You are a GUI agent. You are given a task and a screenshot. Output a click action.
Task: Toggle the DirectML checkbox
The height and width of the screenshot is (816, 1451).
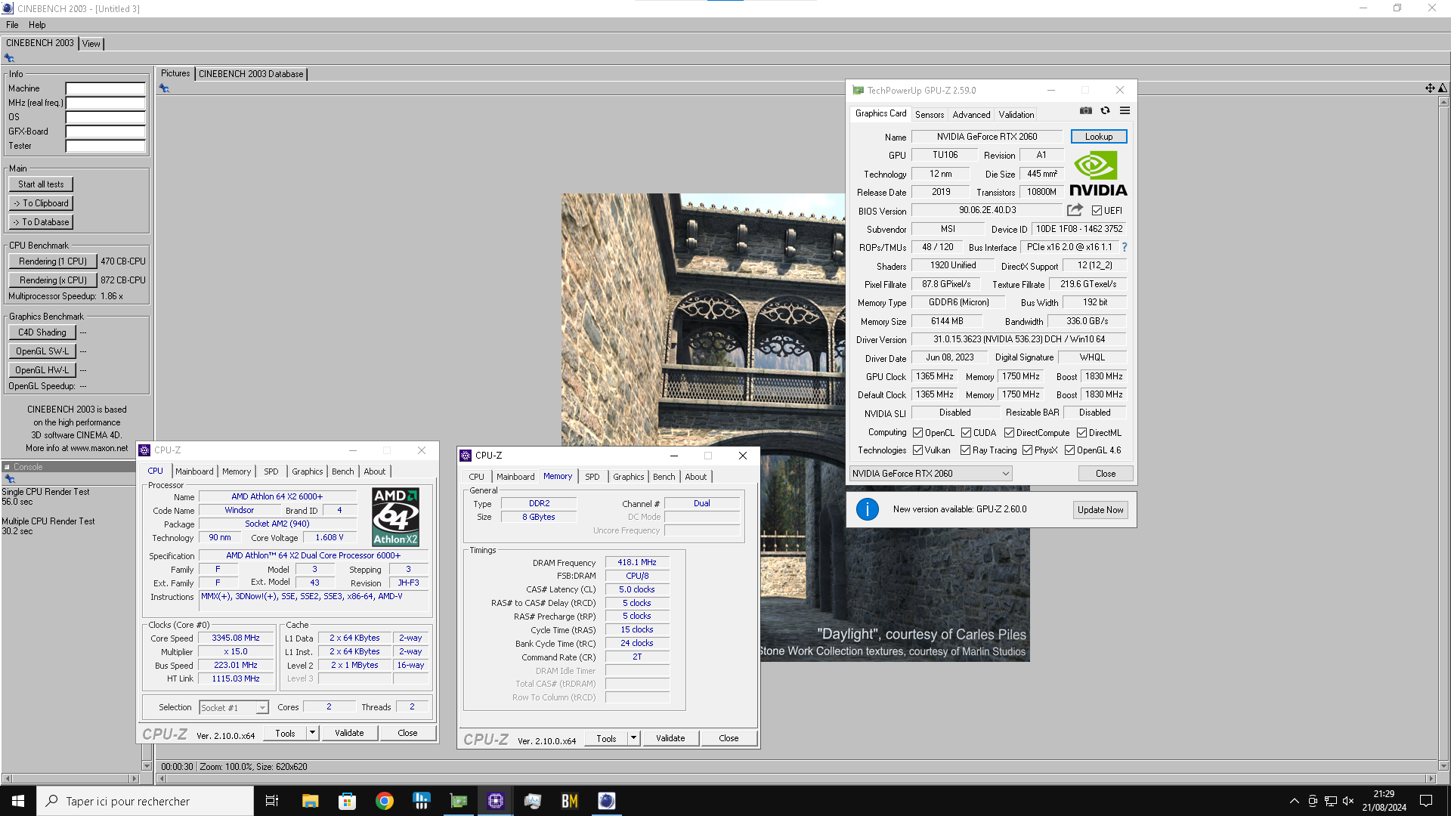click(1081, 433)
